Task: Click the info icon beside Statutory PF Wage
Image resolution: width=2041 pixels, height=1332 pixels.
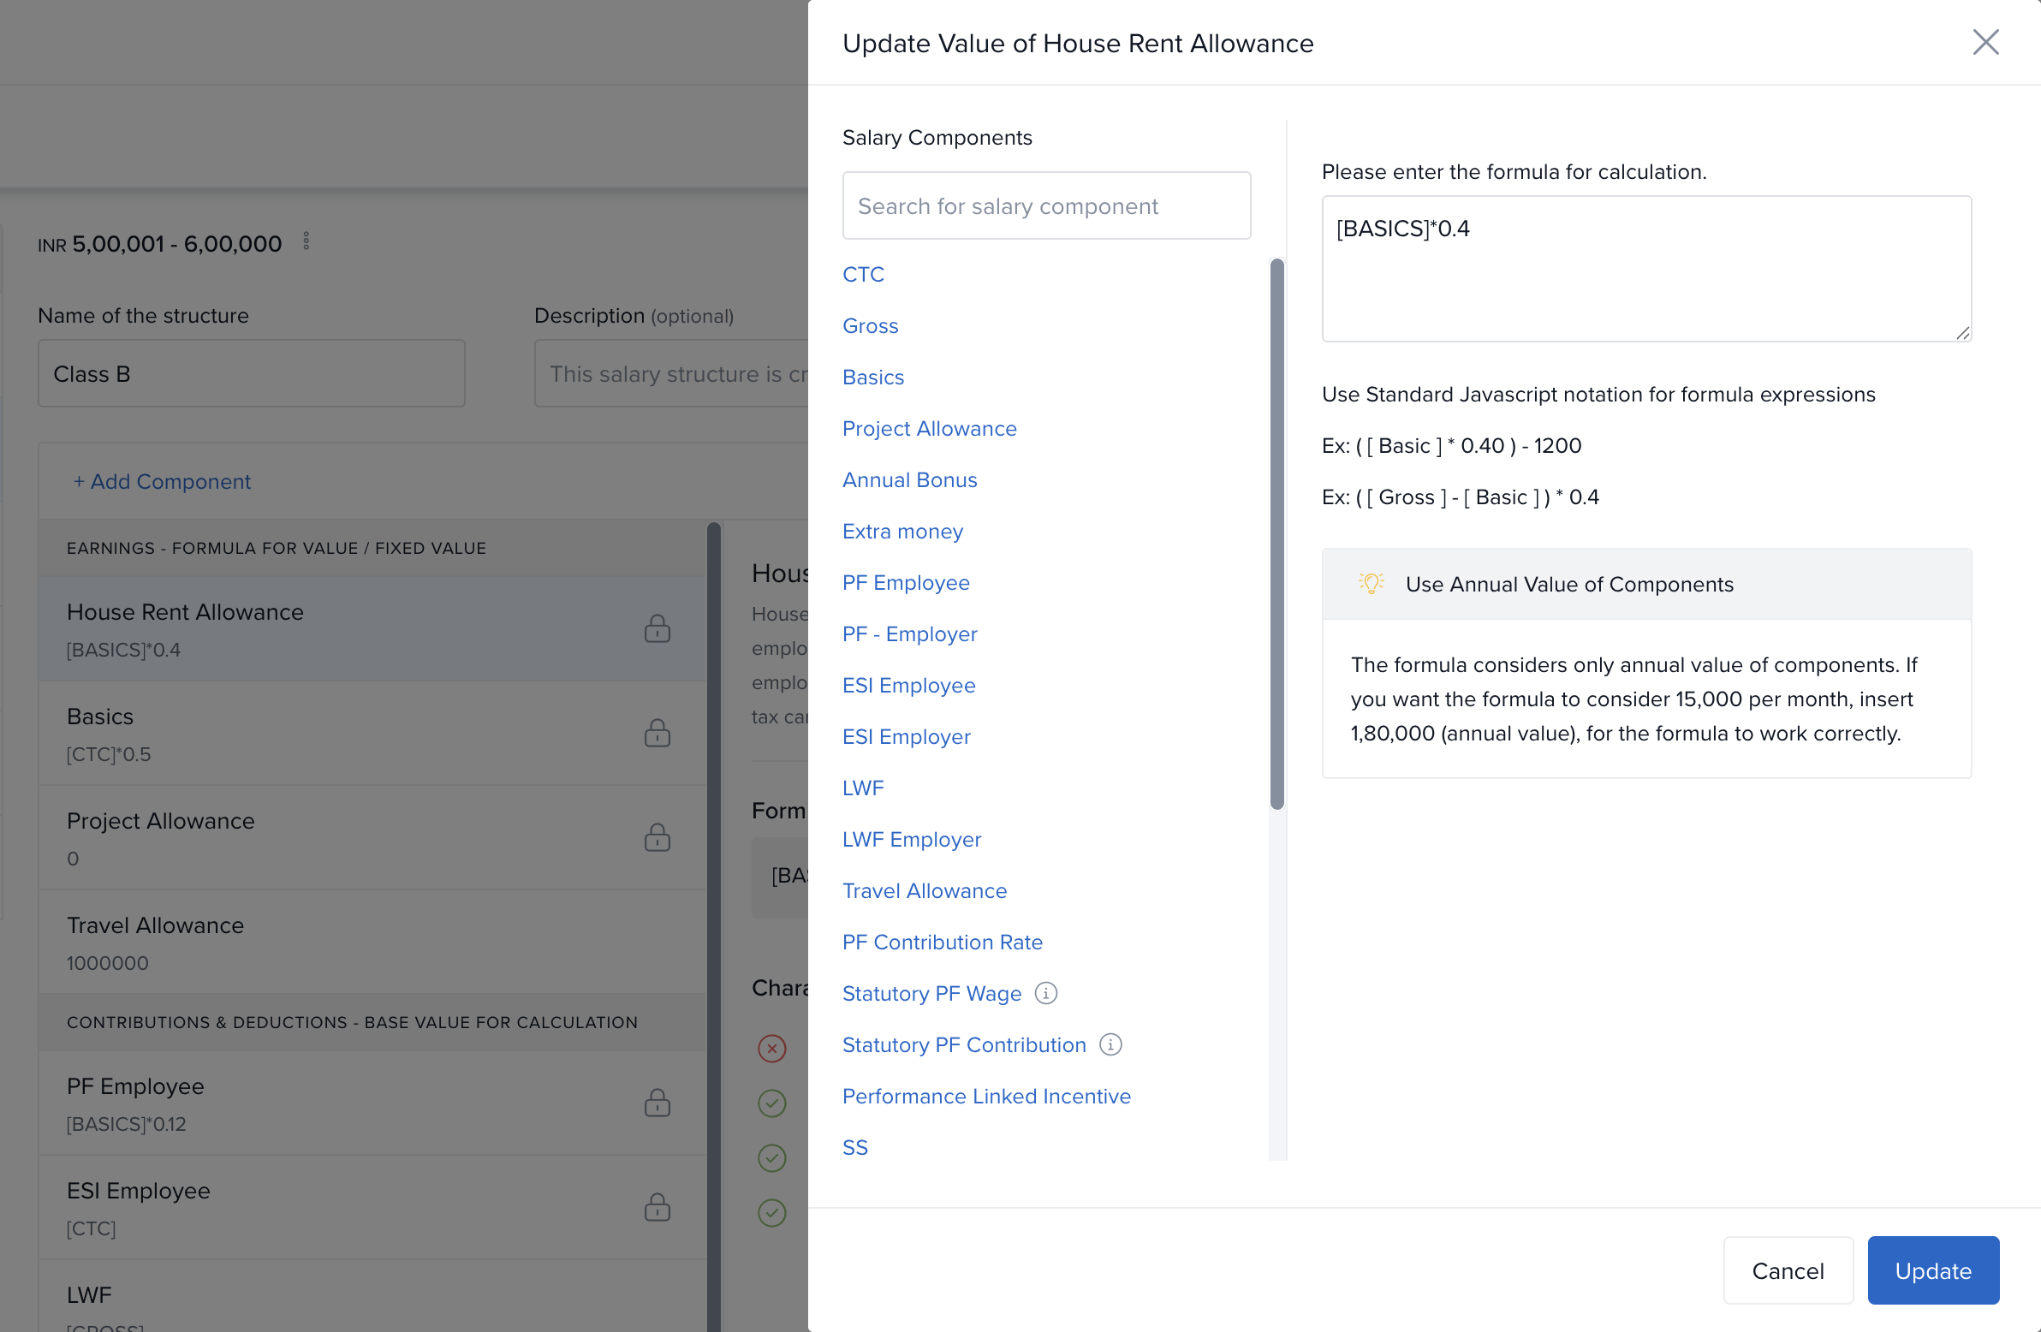Action: pyautogui.click(x=1045, y=993)
